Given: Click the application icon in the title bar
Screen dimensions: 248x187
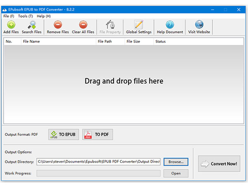Looking at the screenshot, I should point(5,9).
